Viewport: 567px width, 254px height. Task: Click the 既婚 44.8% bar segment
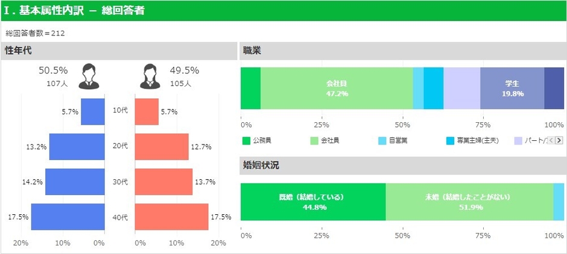[x=312, y=202]
